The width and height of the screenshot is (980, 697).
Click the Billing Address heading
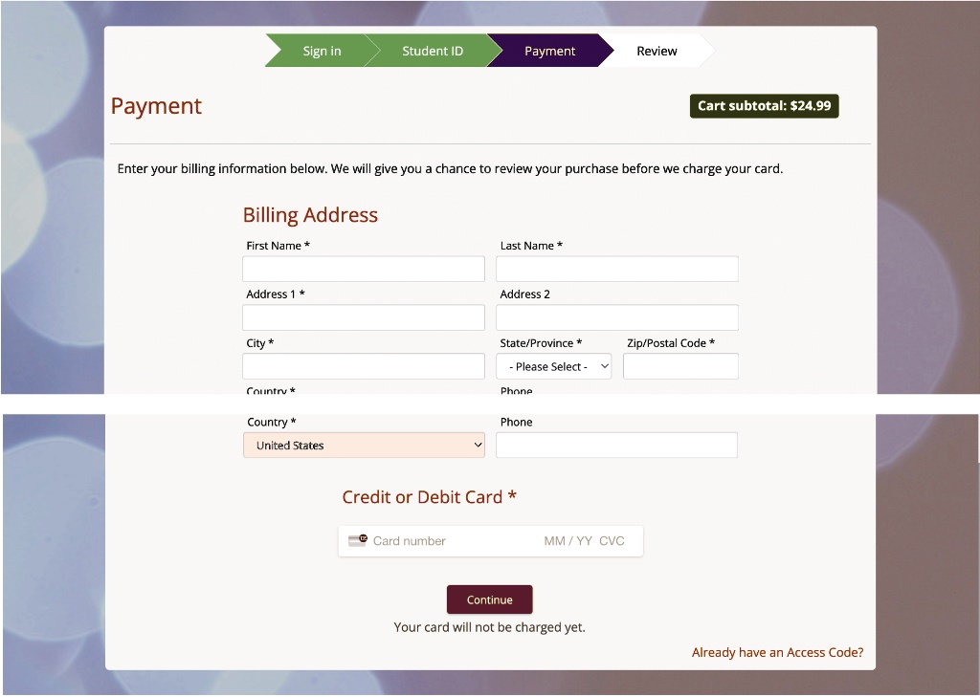pyautogui.click(x=311, y=215)
